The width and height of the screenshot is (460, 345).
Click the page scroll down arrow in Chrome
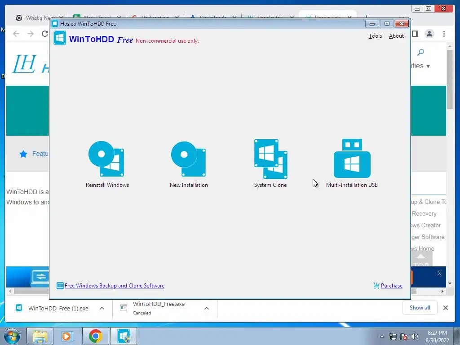(450, 283)
